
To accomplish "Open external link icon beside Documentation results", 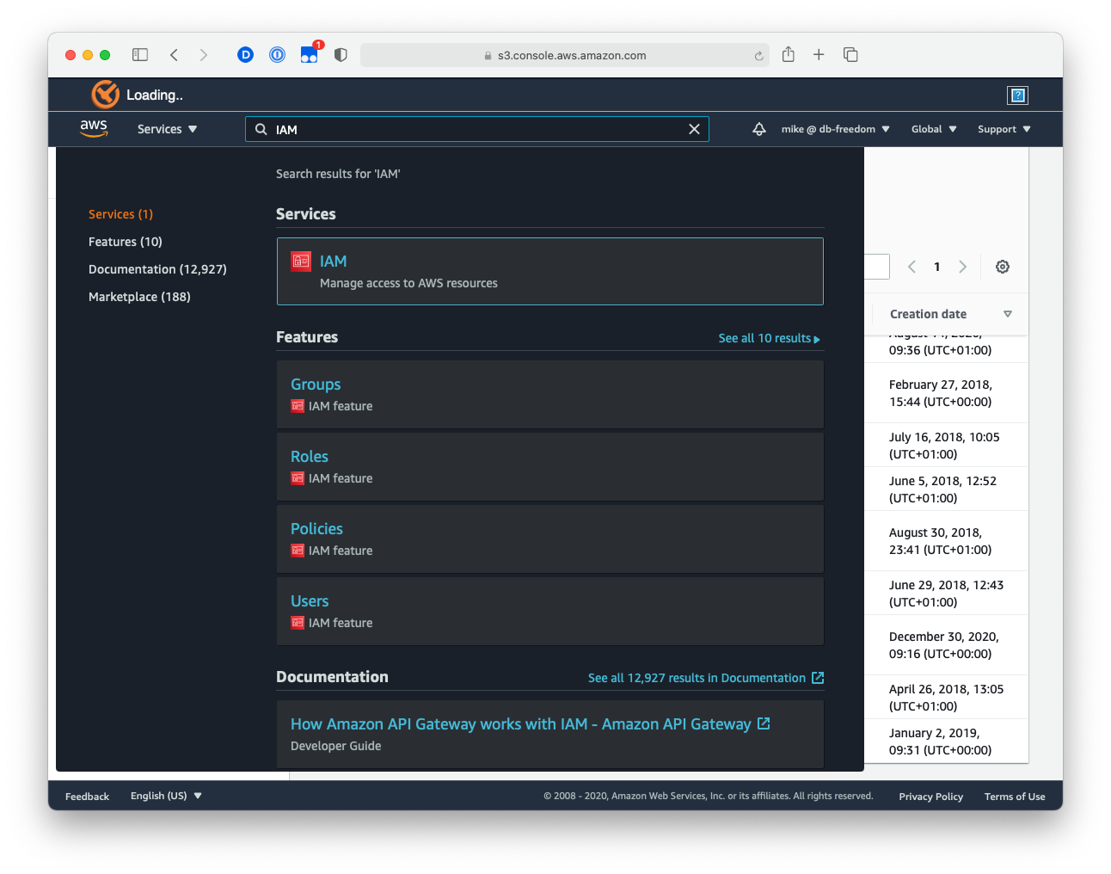I will [818, 678].
